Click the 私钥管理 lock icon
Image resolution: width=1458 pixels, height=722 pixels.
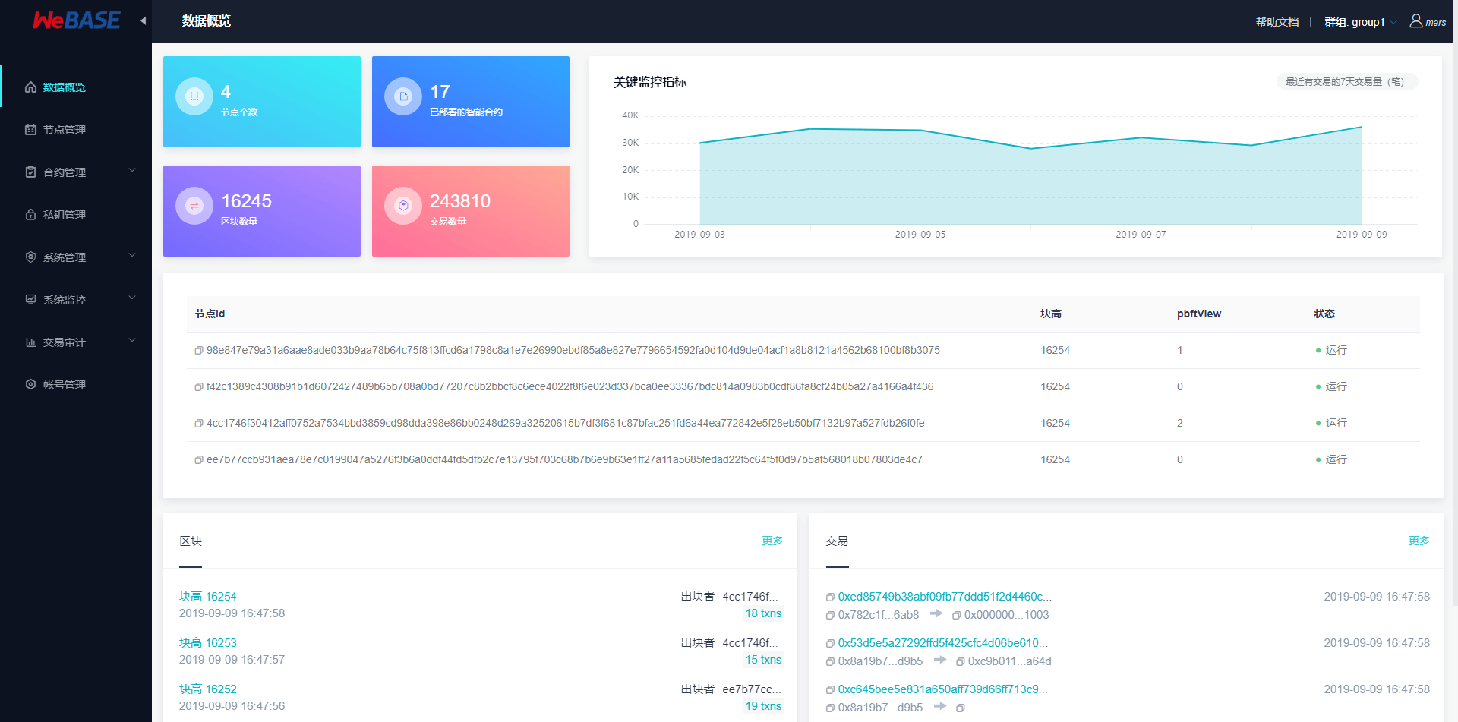click(30, 215)
